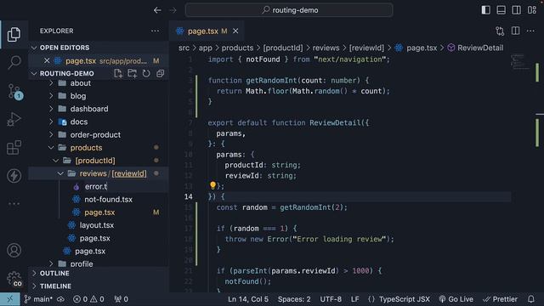544x306 pixels.
Task: Show additional activity bar views ellipsis
Action: (14, 204)
